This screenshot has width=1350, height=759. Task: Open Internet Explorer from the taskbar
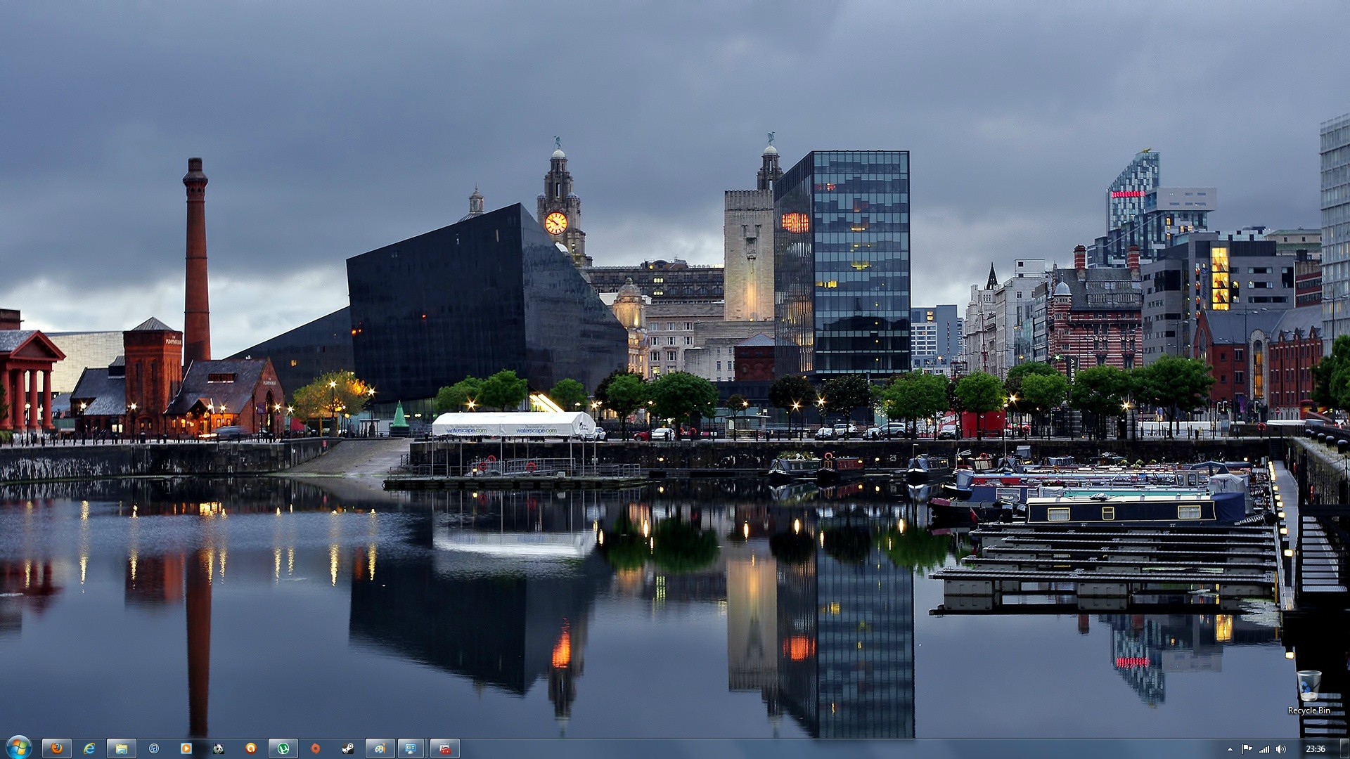tap(89, 748)
